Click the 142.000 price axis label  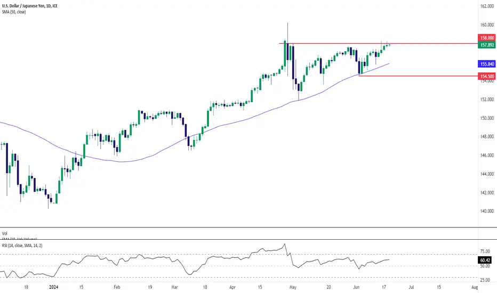click(x=487, y=193)
